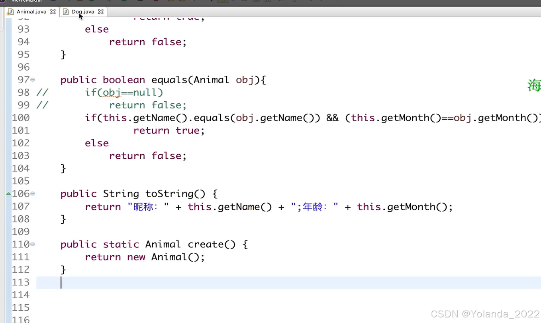Click 'return false;' on commented line 99
541x323 pixels.
148,105
